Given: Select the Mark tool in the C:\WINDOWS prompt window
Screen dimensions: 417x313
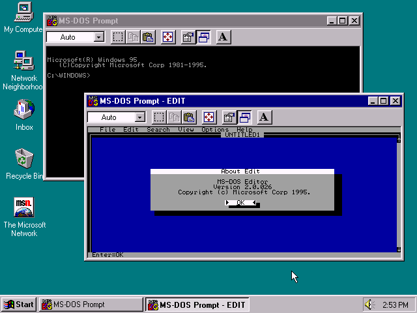Looking at the screenshot, I should [118, 37].
